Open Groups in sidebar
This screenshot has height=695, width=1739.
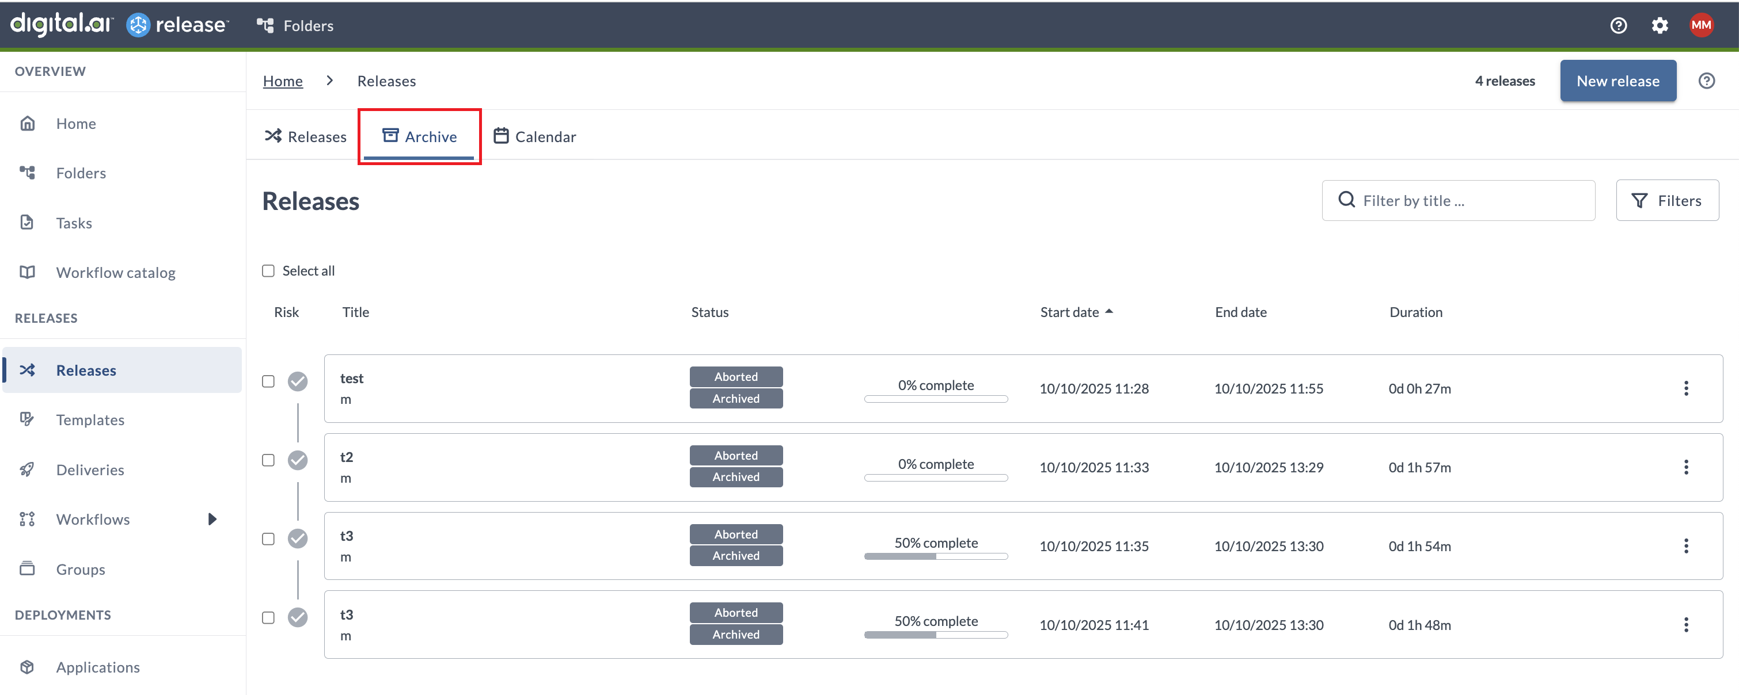pyautogui.click(x=81, y=569)
